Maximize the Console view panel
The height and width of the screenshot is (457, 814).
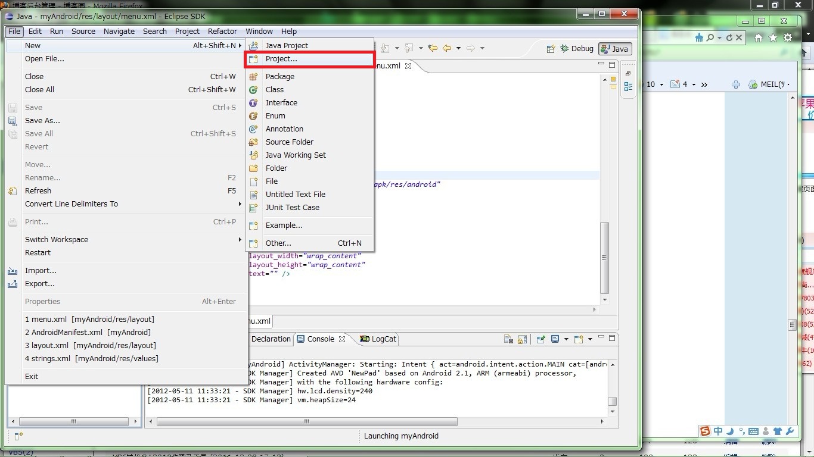click(612, 338)
